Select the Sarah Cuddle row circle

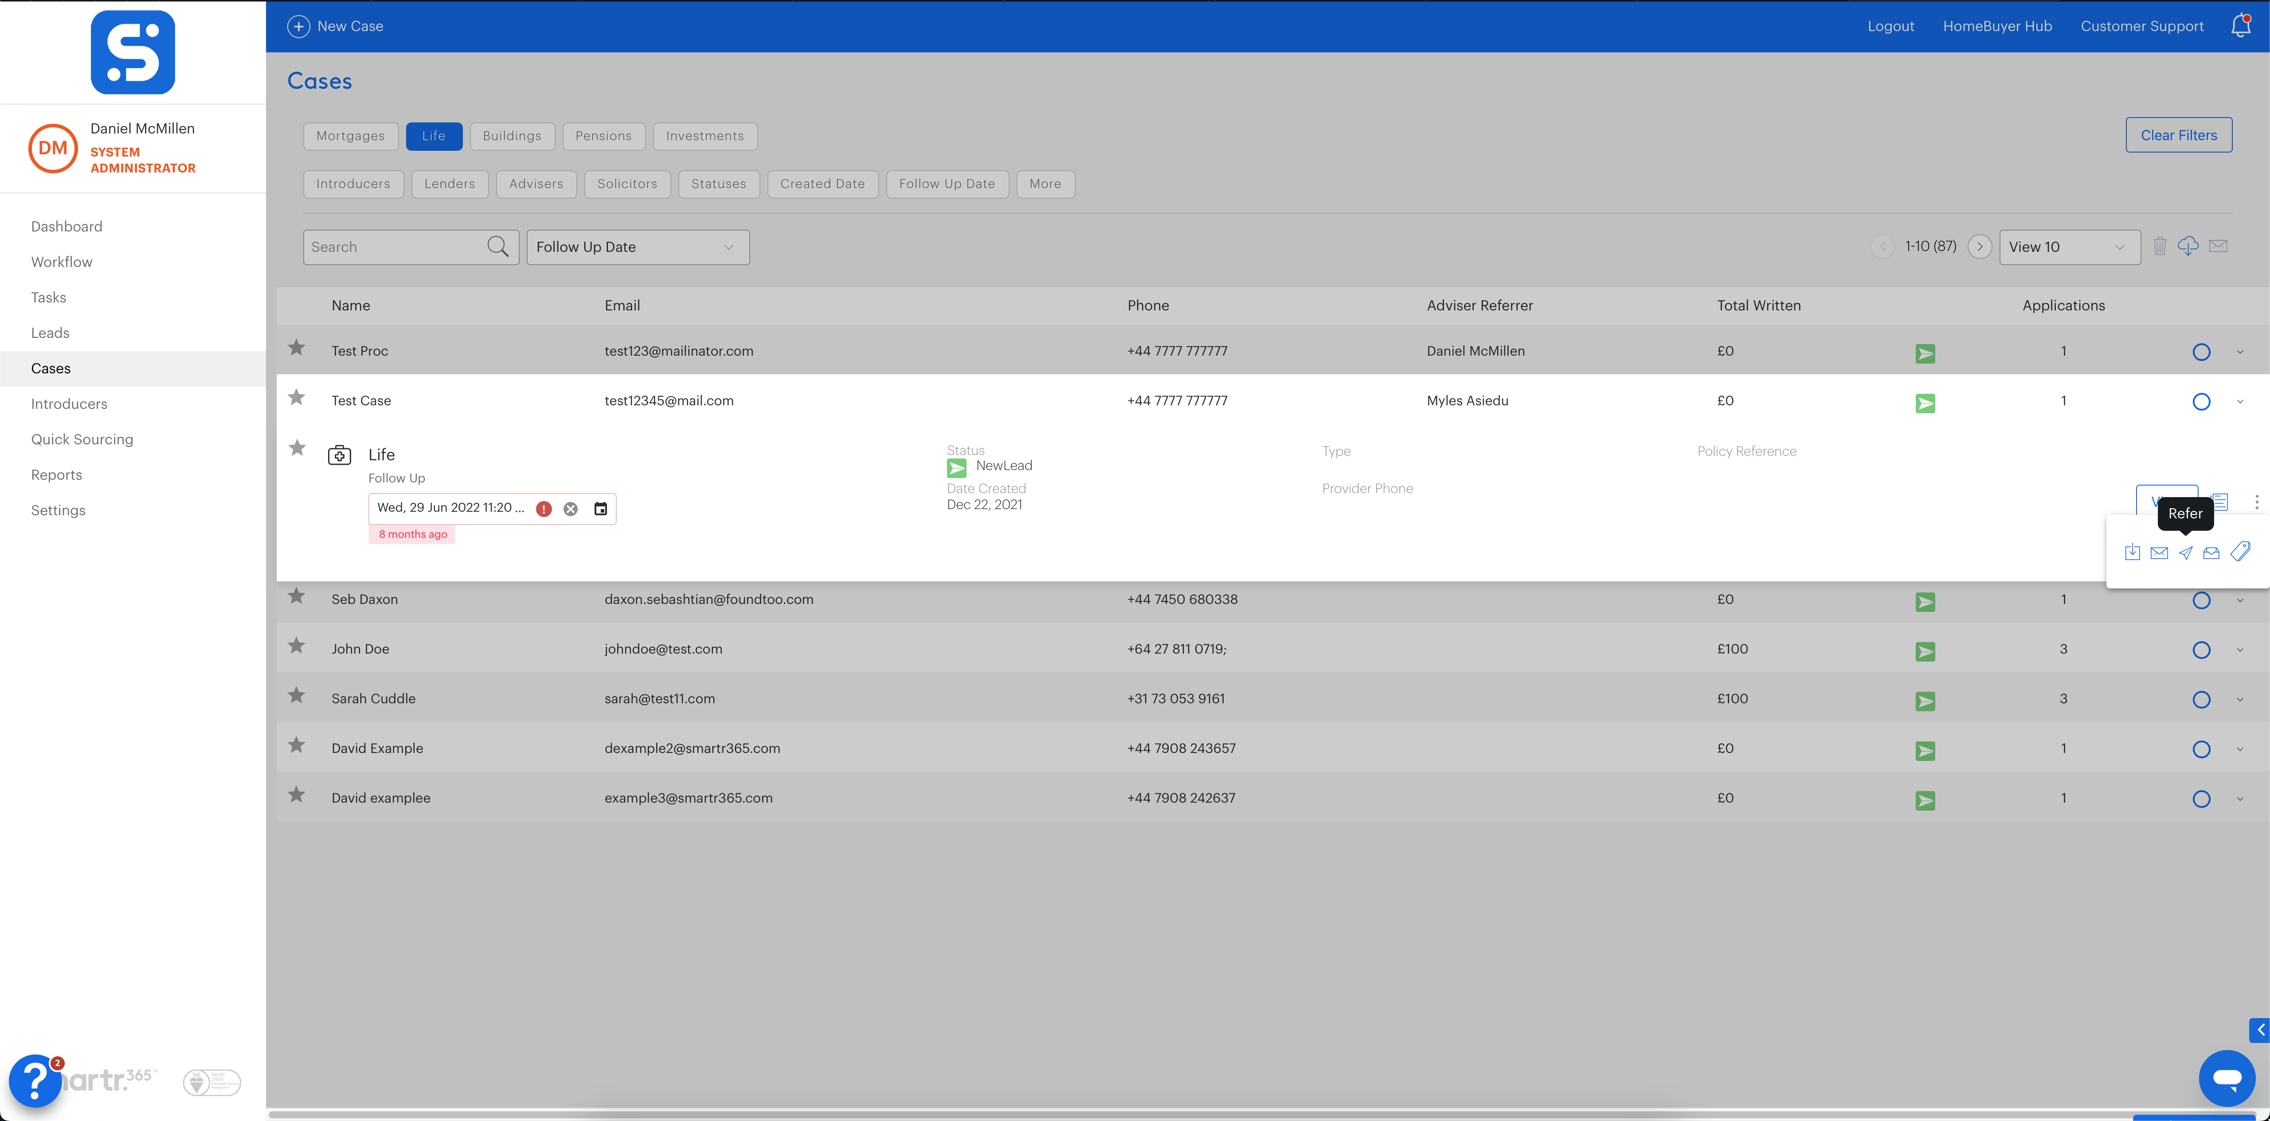[x=2201, y=700]
